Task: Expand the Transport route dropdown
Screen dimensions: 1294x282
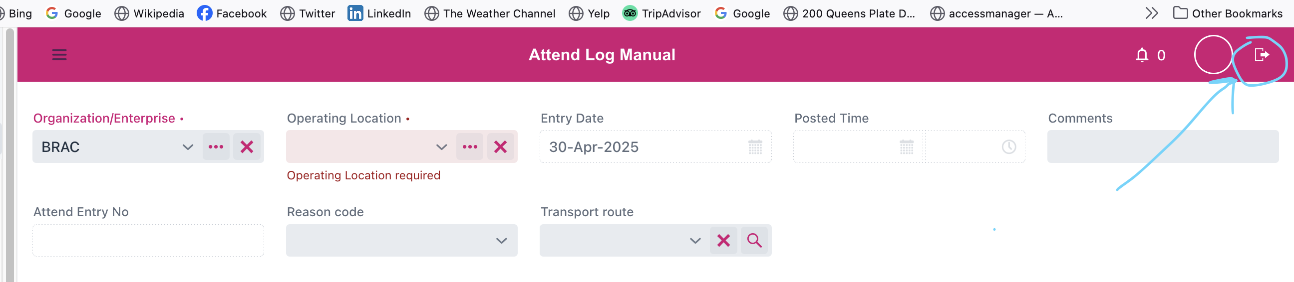Action: tap(695, 241)
